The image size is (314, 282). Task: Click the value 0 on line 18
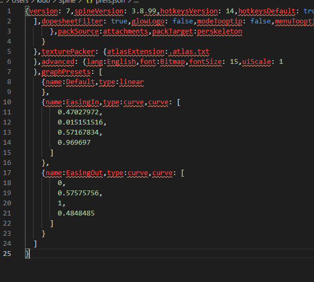point(60,183)
